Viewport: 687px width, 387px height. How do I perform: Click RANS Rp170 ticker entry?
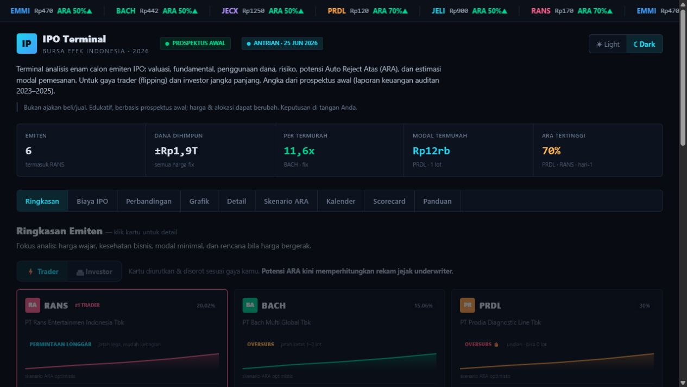point(572,11)
